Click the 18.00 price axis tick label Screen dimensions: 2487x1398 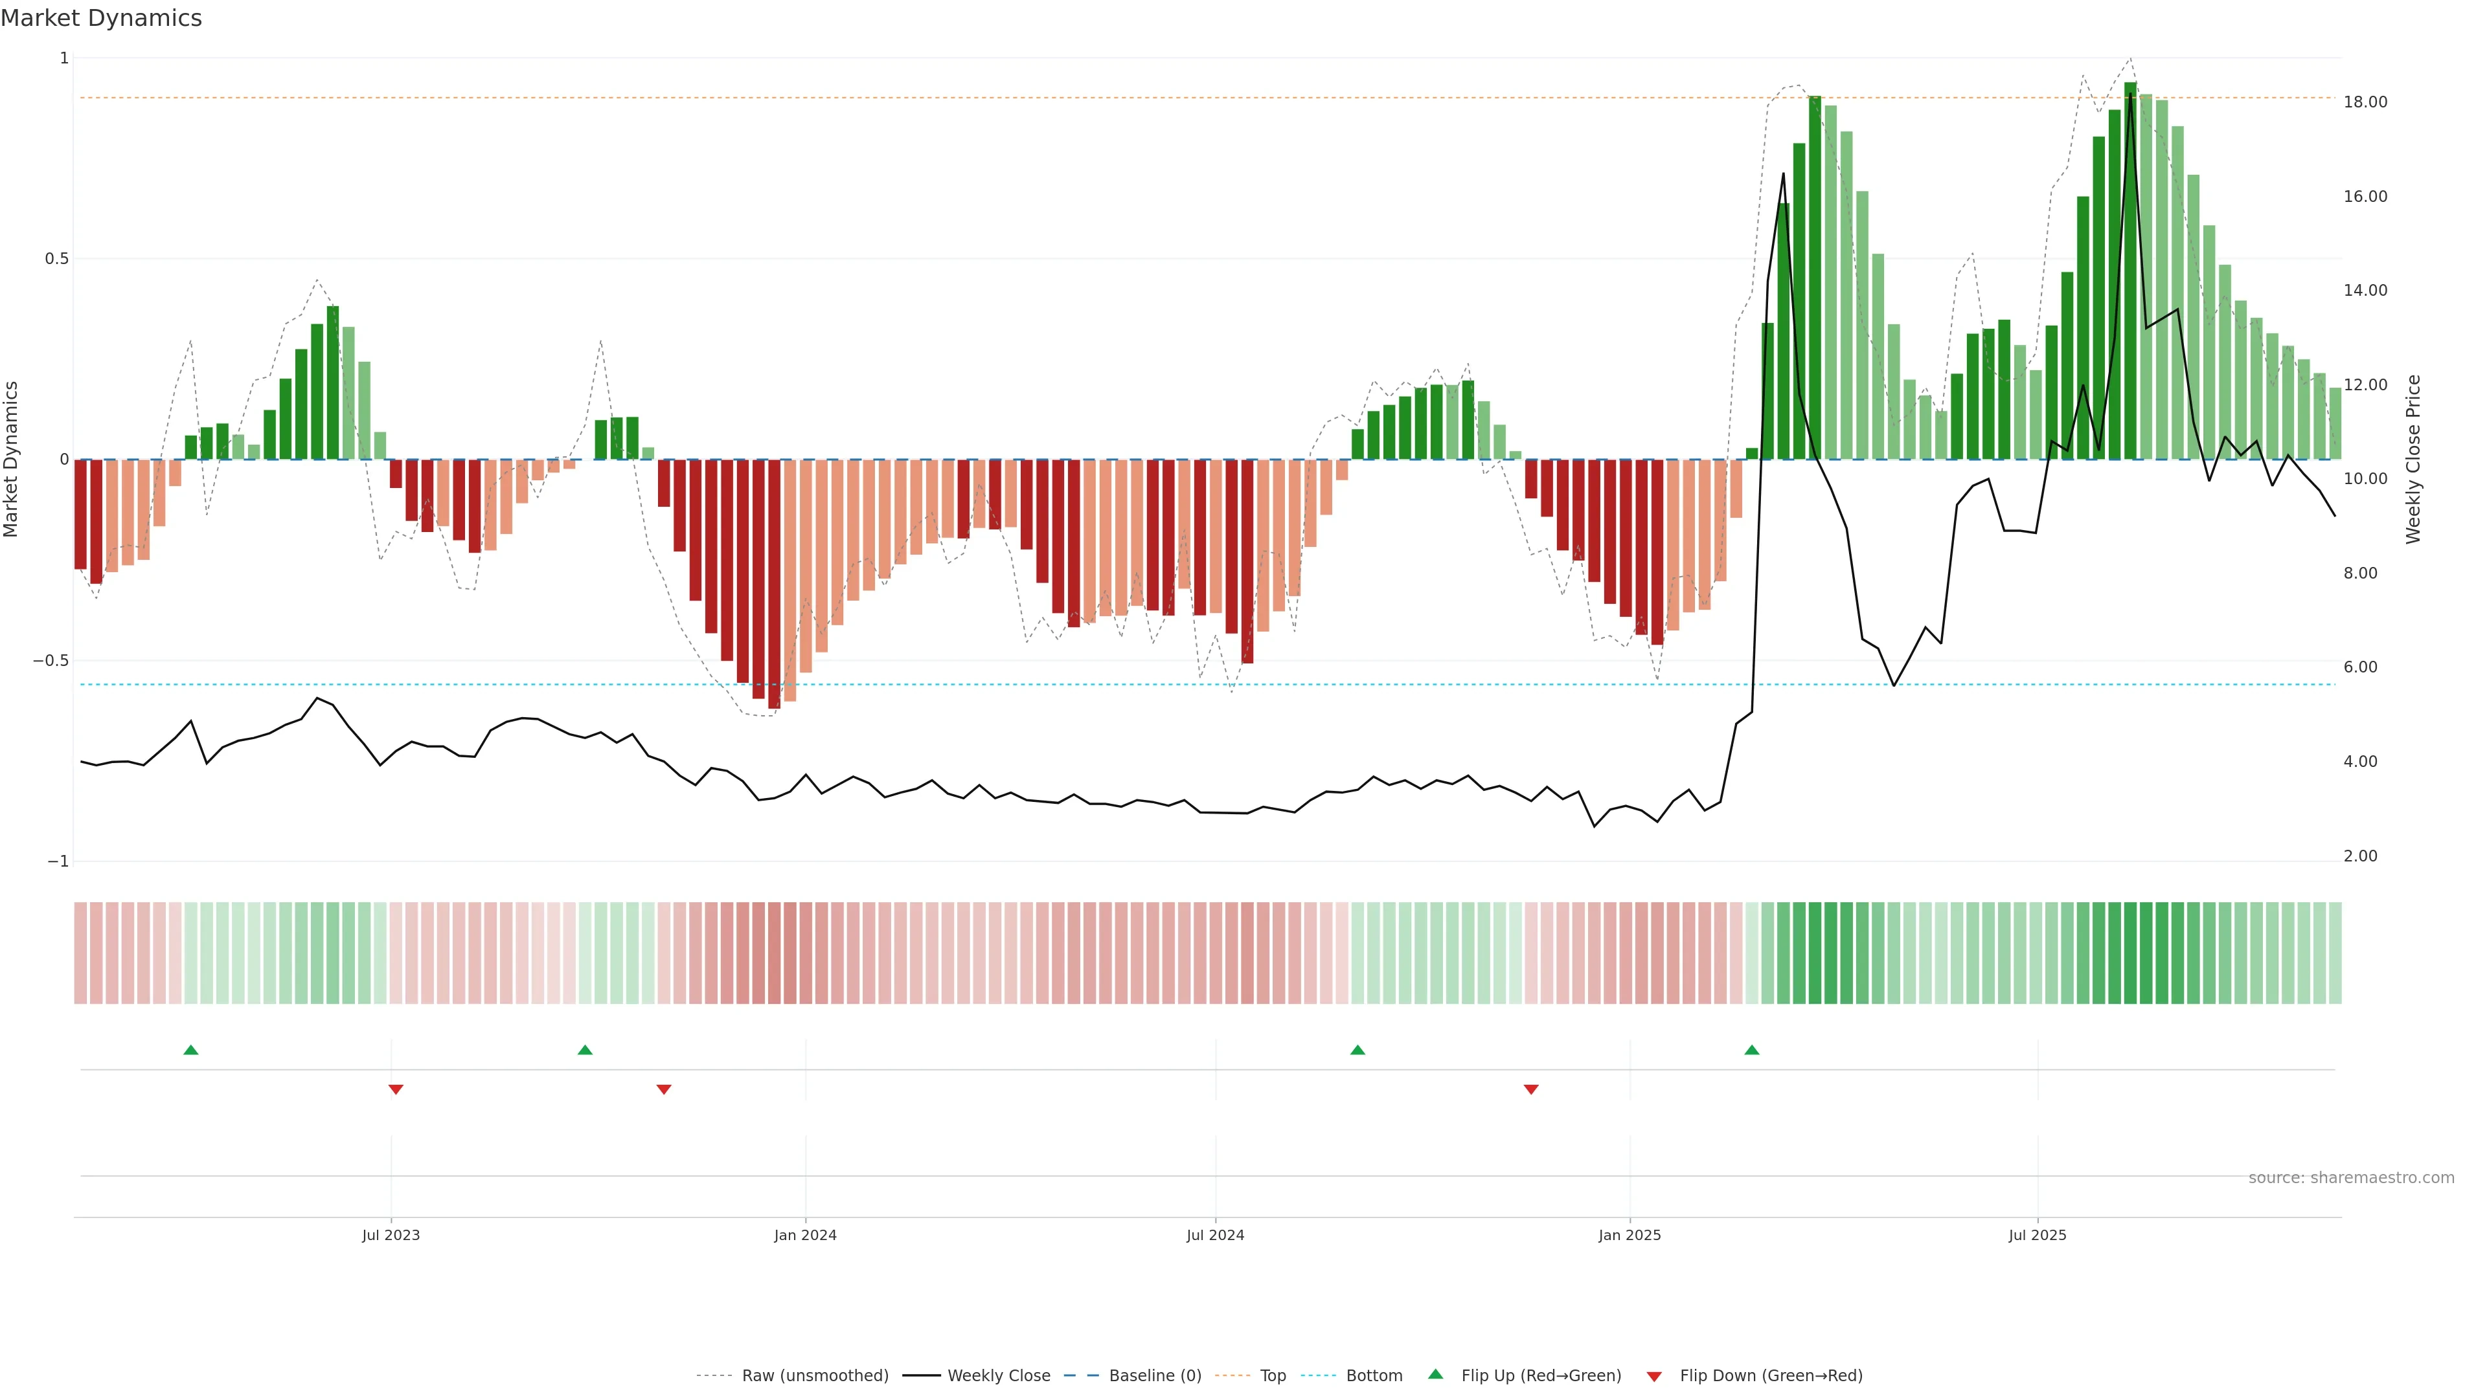coord(2365,102)
